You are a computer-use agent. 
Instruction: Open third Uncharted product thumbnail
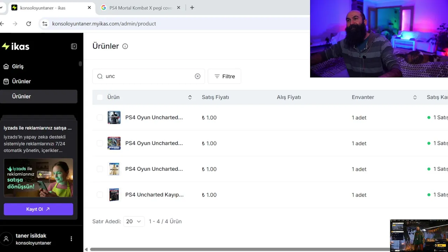point(114,169)
